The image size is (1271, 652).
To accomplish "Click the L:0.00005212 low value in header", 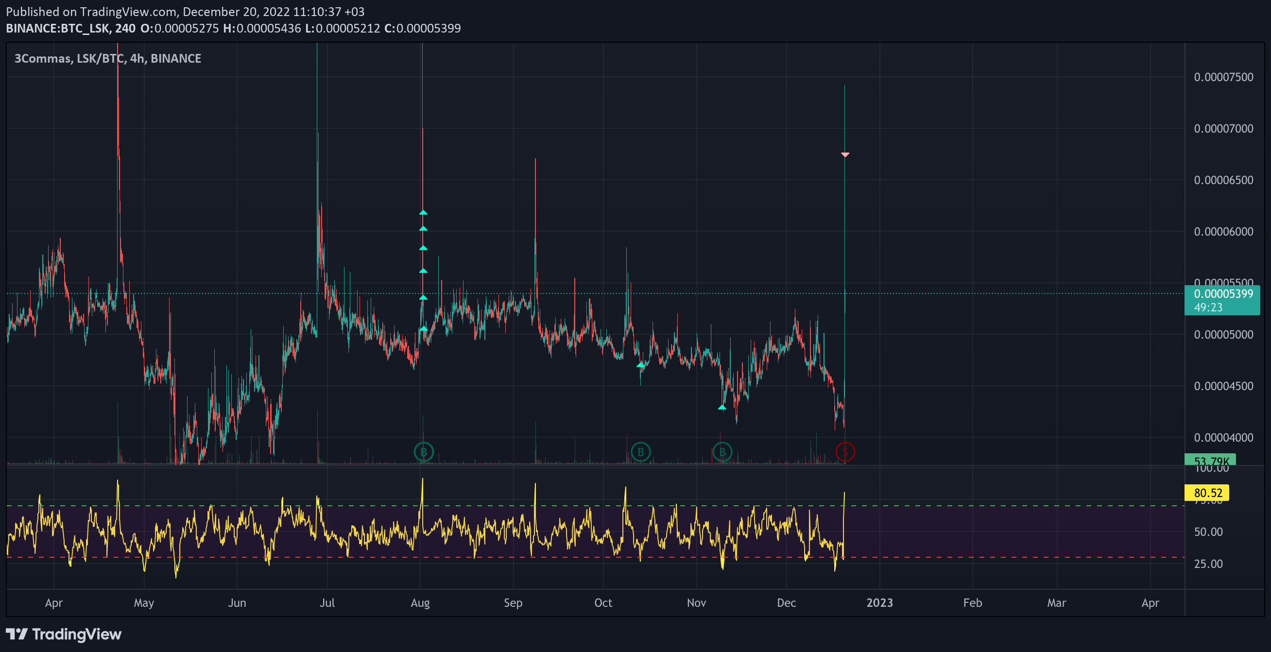I will click(x=343, y=28).
